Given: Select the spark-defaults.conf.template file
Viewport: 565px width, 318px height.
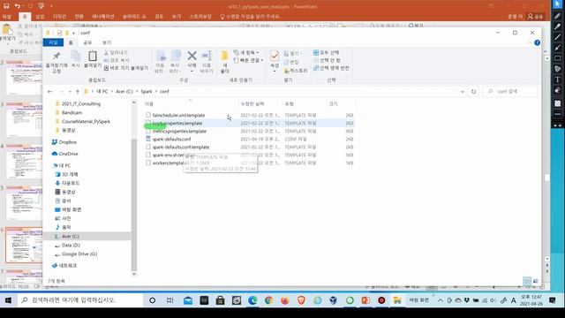Looking at the screenshot, I should 180,148.
